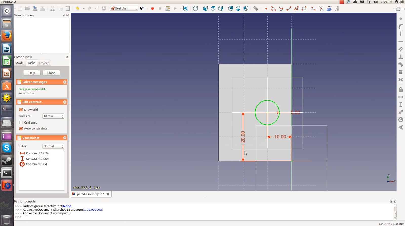Viewport: 405px width, 226px height.
Task: Expand hidden toolbar items chevron
Action: (x=403, y=8)
